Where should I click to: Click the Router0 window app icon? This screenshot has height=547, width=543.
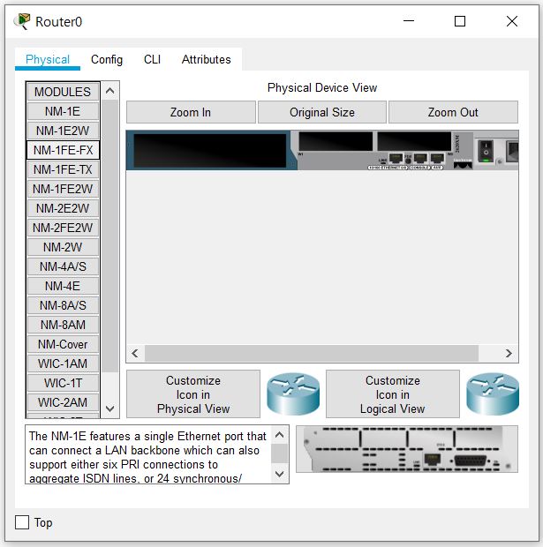[22, 21]
